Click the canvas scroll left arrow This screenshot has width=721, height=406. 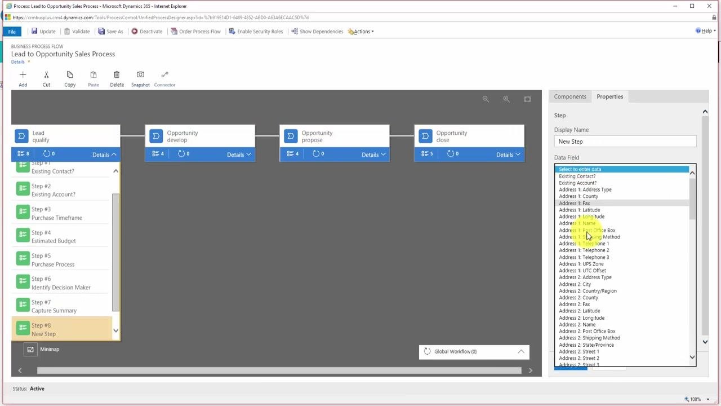coord(20,370)
